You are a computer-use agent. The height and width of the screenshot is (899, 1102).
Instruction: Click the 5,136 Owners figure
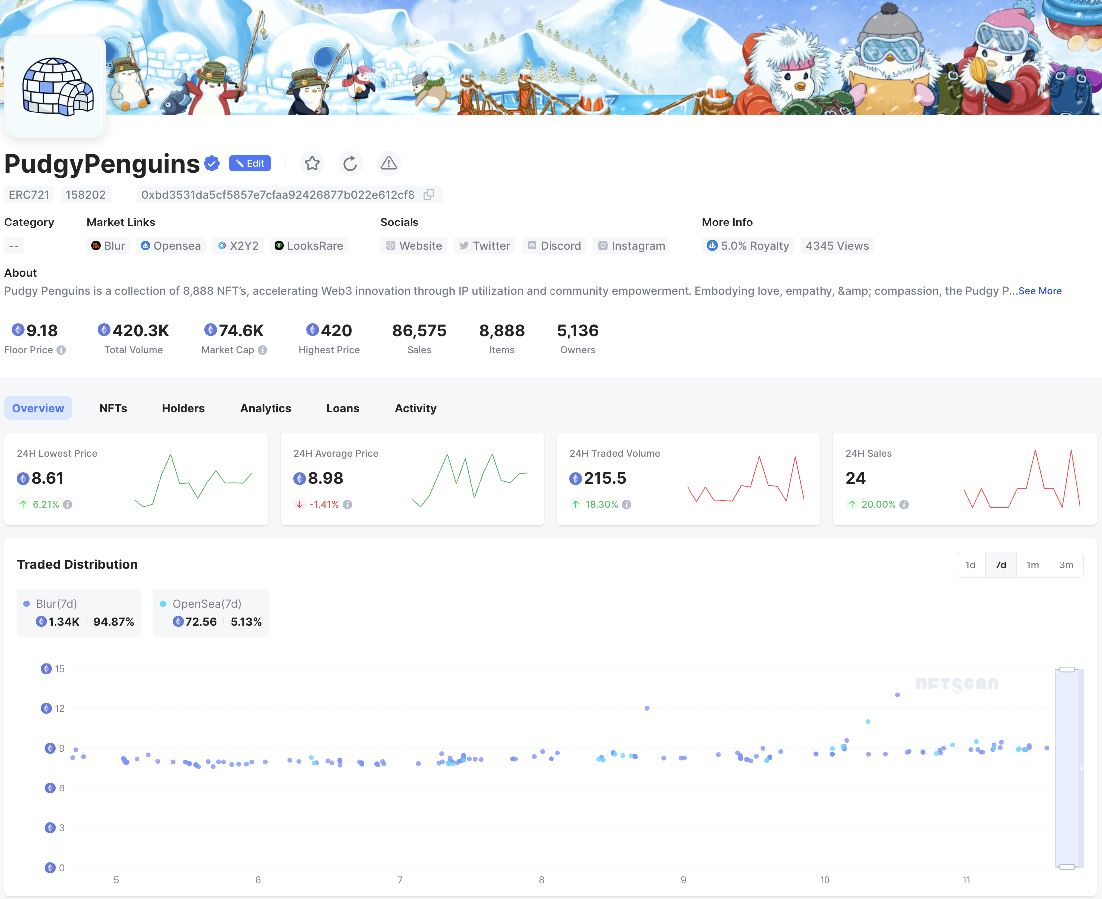(578, 331)
